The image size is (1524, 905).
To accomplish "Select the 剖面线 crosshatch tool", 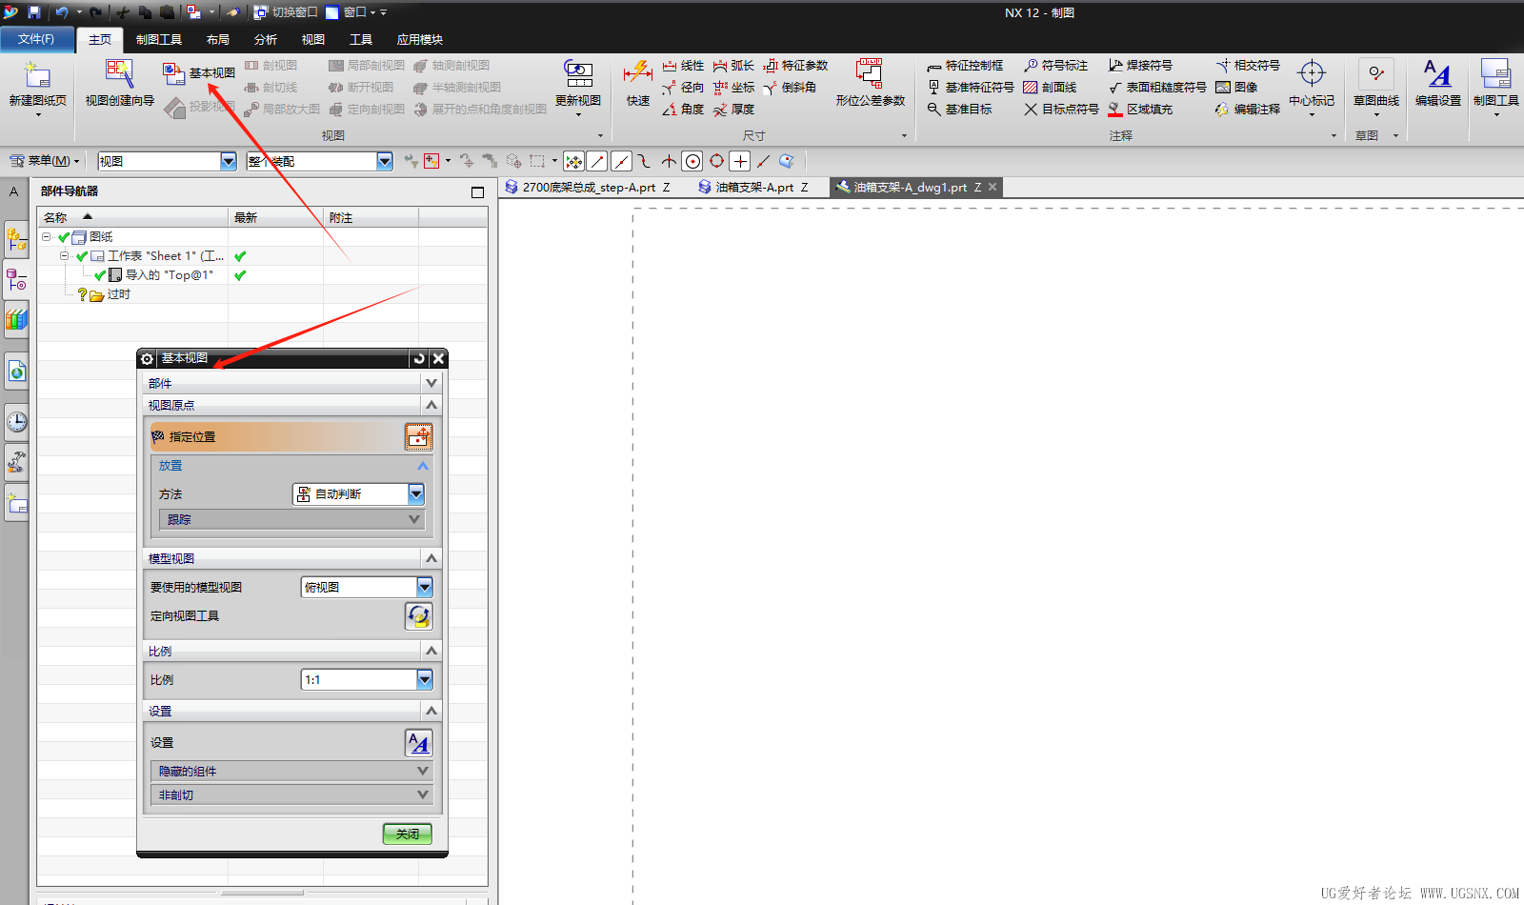I will click(x=1050, y=88).
